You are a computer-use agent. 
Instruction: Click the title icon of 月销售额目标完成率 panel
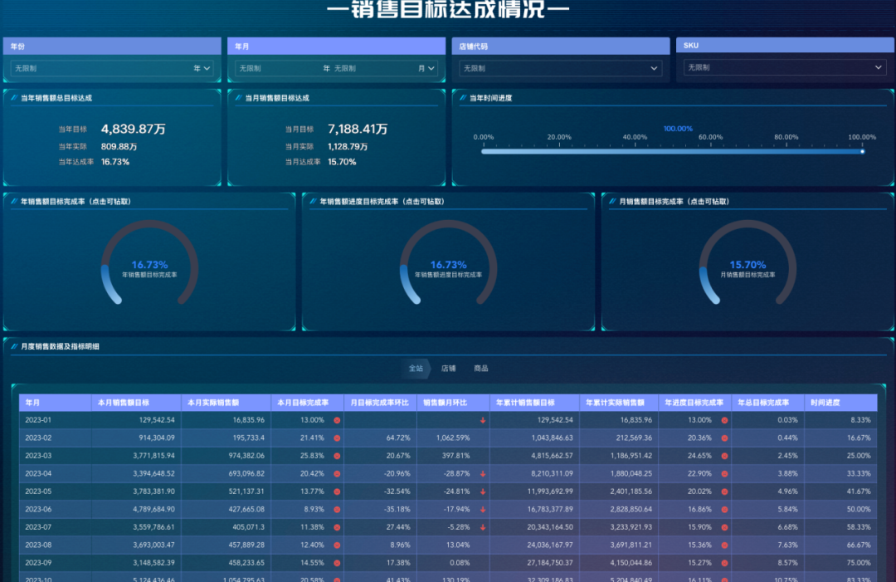pos(612,202)
